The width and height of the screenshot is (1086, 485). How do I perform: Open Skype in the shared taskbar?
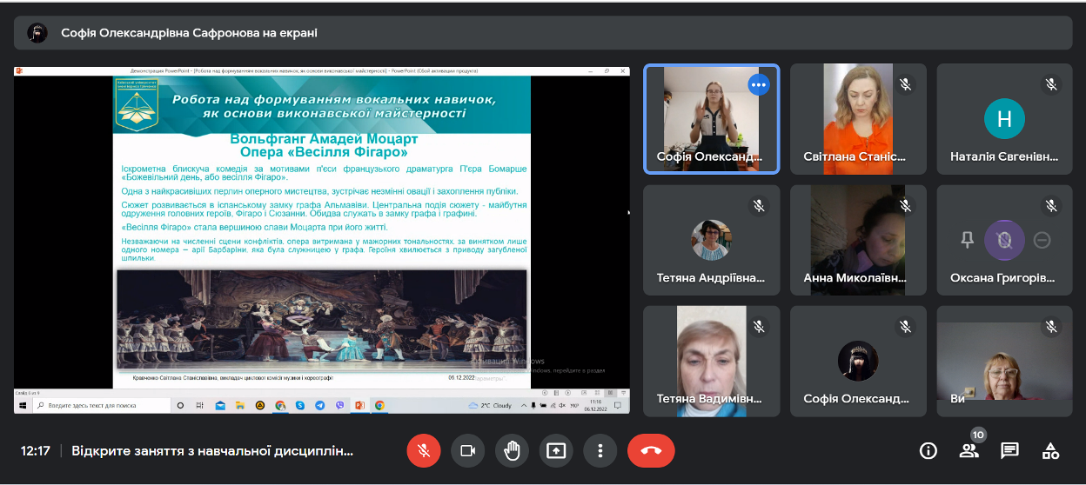[x=299, y=405]
